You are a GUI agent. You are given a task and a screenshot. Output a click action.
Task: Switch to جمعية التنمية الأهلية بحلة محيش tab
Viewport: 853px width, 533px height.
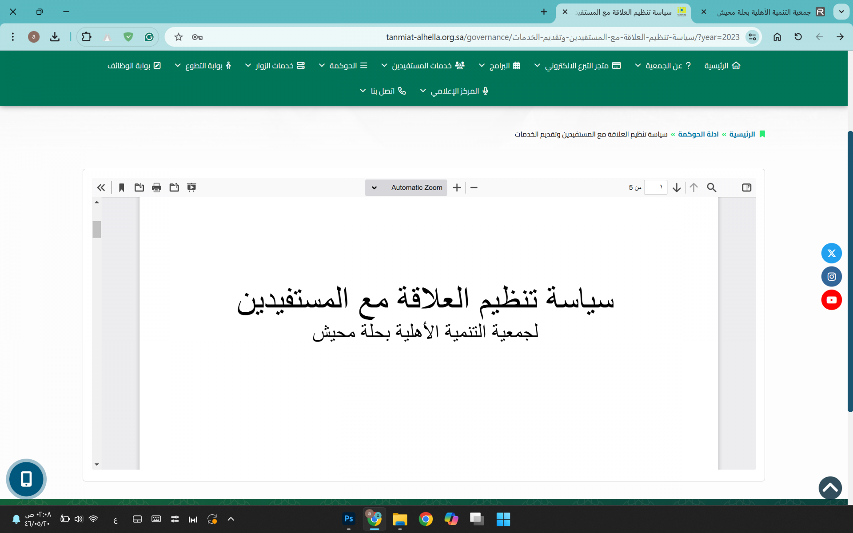coord(764,12)
